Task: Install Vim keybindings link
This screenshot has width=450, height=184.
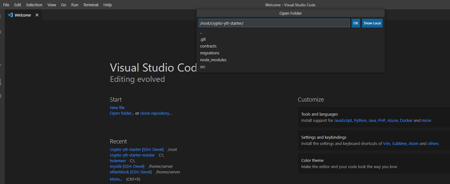Action: pyautogui.click(x=386, y=143)
